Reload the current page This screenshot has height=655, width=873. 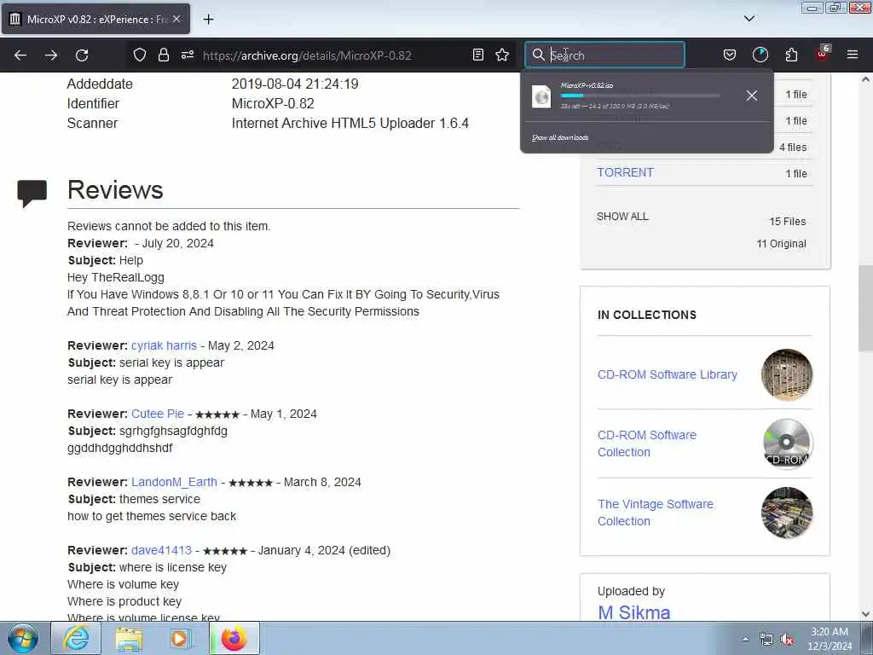coord(82,55)
